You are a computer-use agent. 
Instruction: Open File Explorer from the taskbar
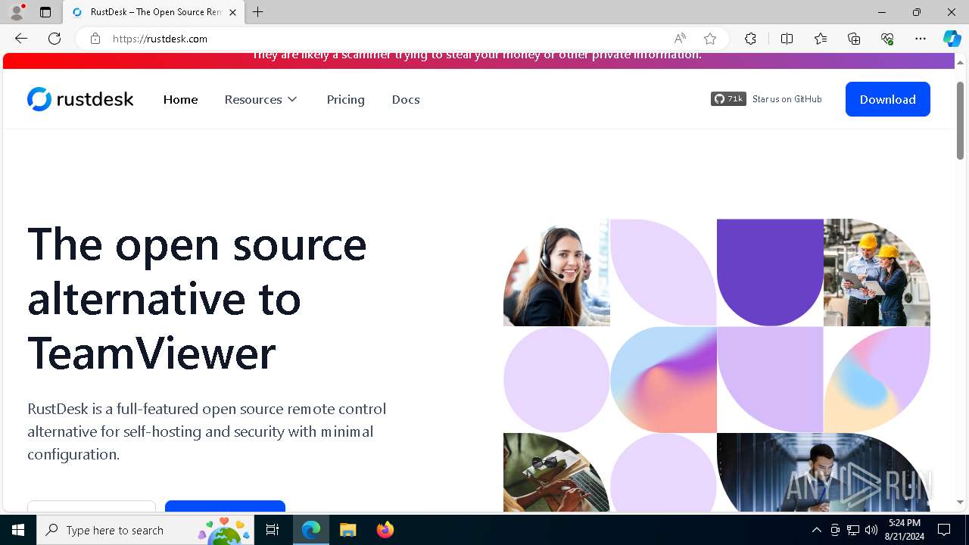click(x=347, y=530)
